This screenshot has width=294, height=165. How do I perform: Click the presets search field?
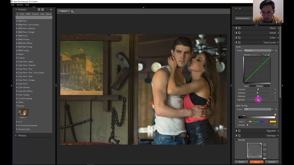point(34,17)
